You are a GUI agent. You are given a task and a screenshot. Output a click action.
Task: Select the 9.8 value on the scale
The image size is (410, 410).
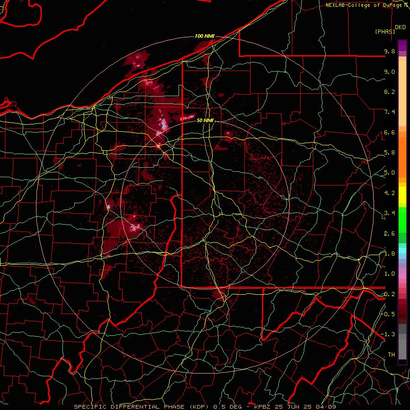(389, 51)
